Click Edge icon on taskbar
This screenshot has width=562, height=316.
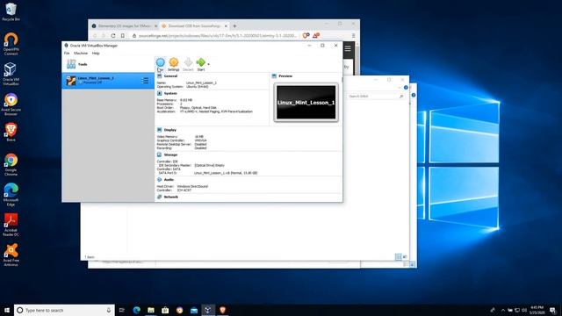point(137,310)
